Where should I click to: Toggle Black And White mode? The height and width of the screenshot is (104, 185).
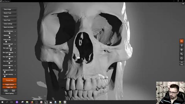(10, 27)
